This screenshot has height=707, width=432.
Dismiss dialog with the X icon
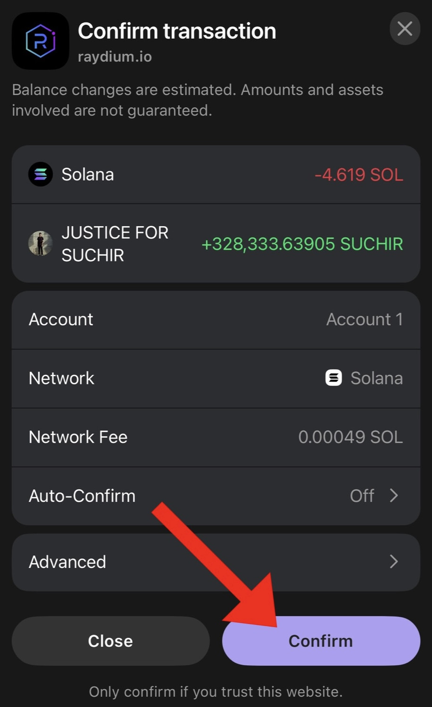405,29
